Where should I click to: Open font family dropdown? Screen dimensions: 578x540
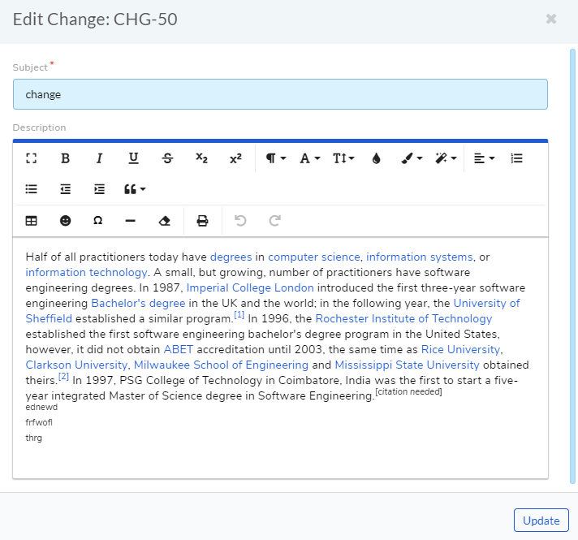(309, 158)
